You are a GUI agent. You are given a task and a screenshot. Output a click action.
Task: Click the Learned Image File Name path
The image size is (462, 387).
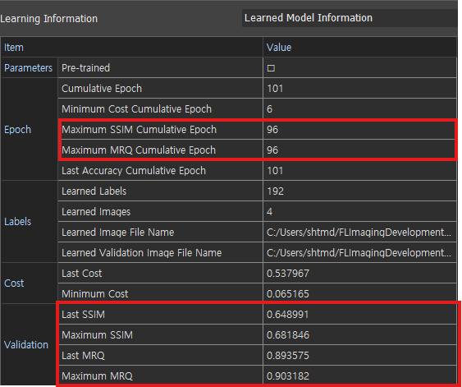[x=359, y=233]
